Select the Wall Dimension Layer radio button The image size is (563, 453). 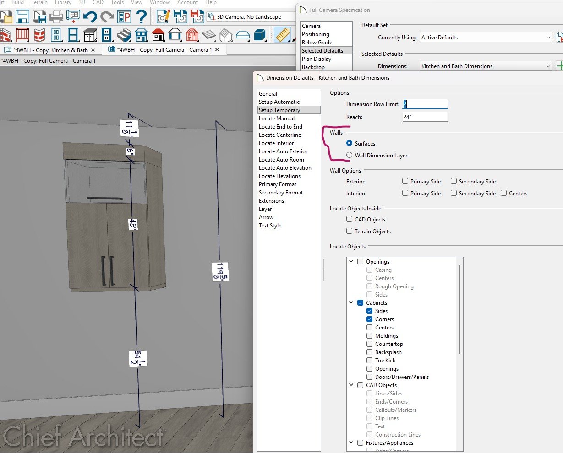350,156
